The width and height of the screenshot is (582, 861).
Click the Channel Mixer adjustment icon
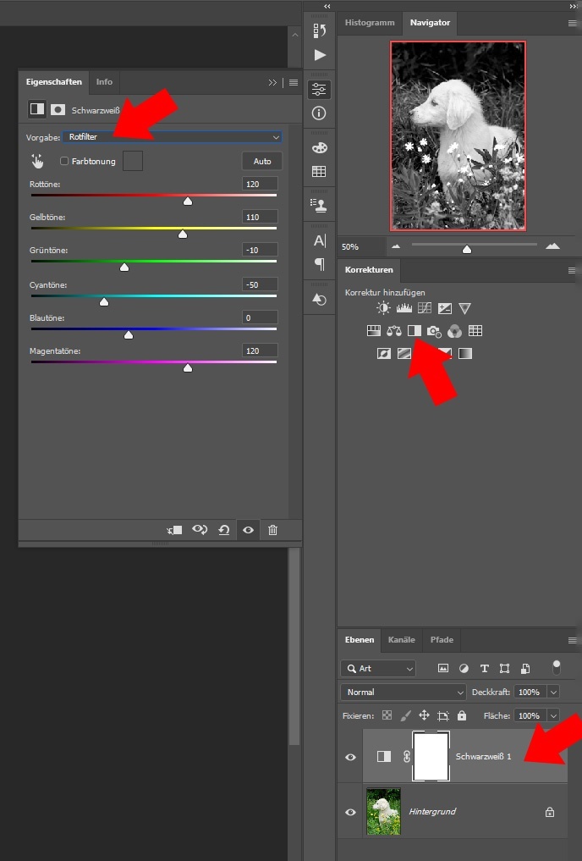tap(455, 331)
